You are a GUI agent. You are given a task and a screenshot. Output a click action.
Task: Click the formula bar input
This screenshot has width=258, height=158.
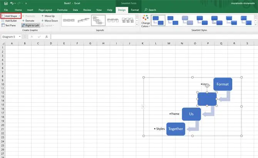(154, 37)
